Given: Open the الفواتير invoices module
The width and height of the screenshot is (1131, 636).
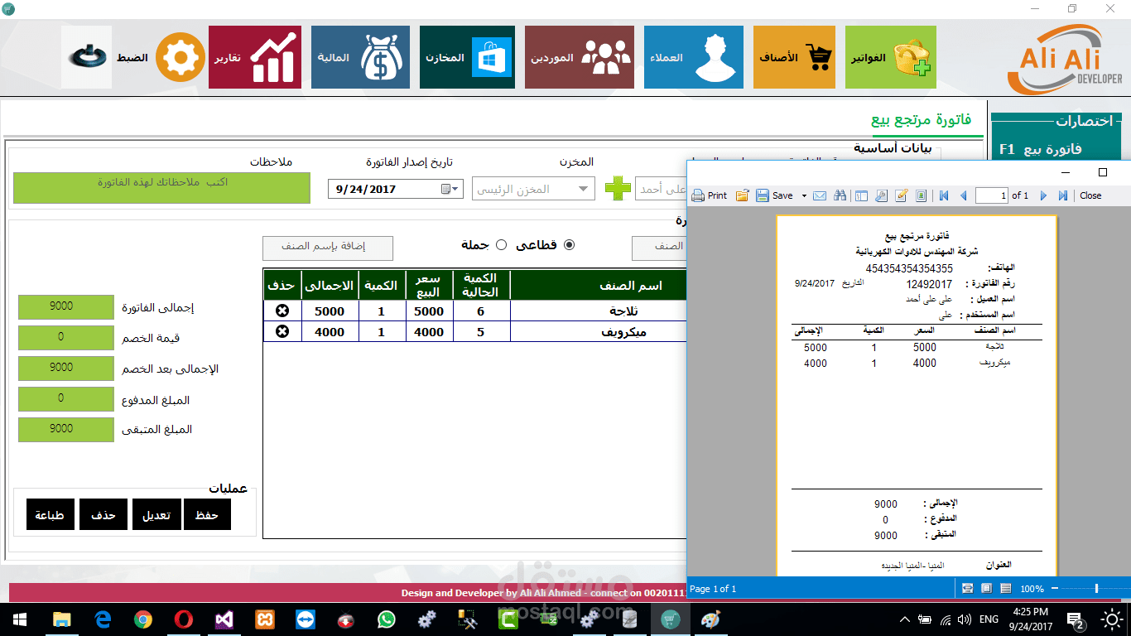Looking at the screenshot, I should [x=890, y=57].
